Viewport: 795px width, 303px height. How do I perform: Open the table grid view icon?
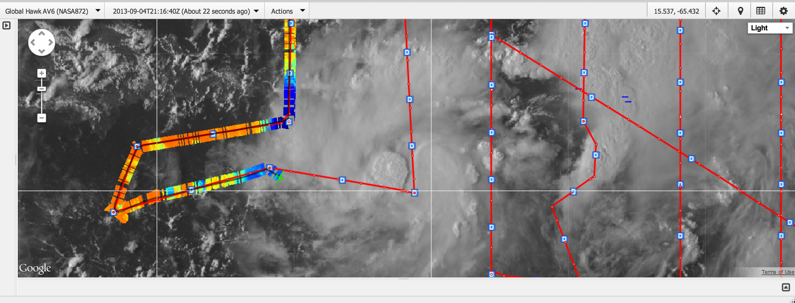click(760, 11)
